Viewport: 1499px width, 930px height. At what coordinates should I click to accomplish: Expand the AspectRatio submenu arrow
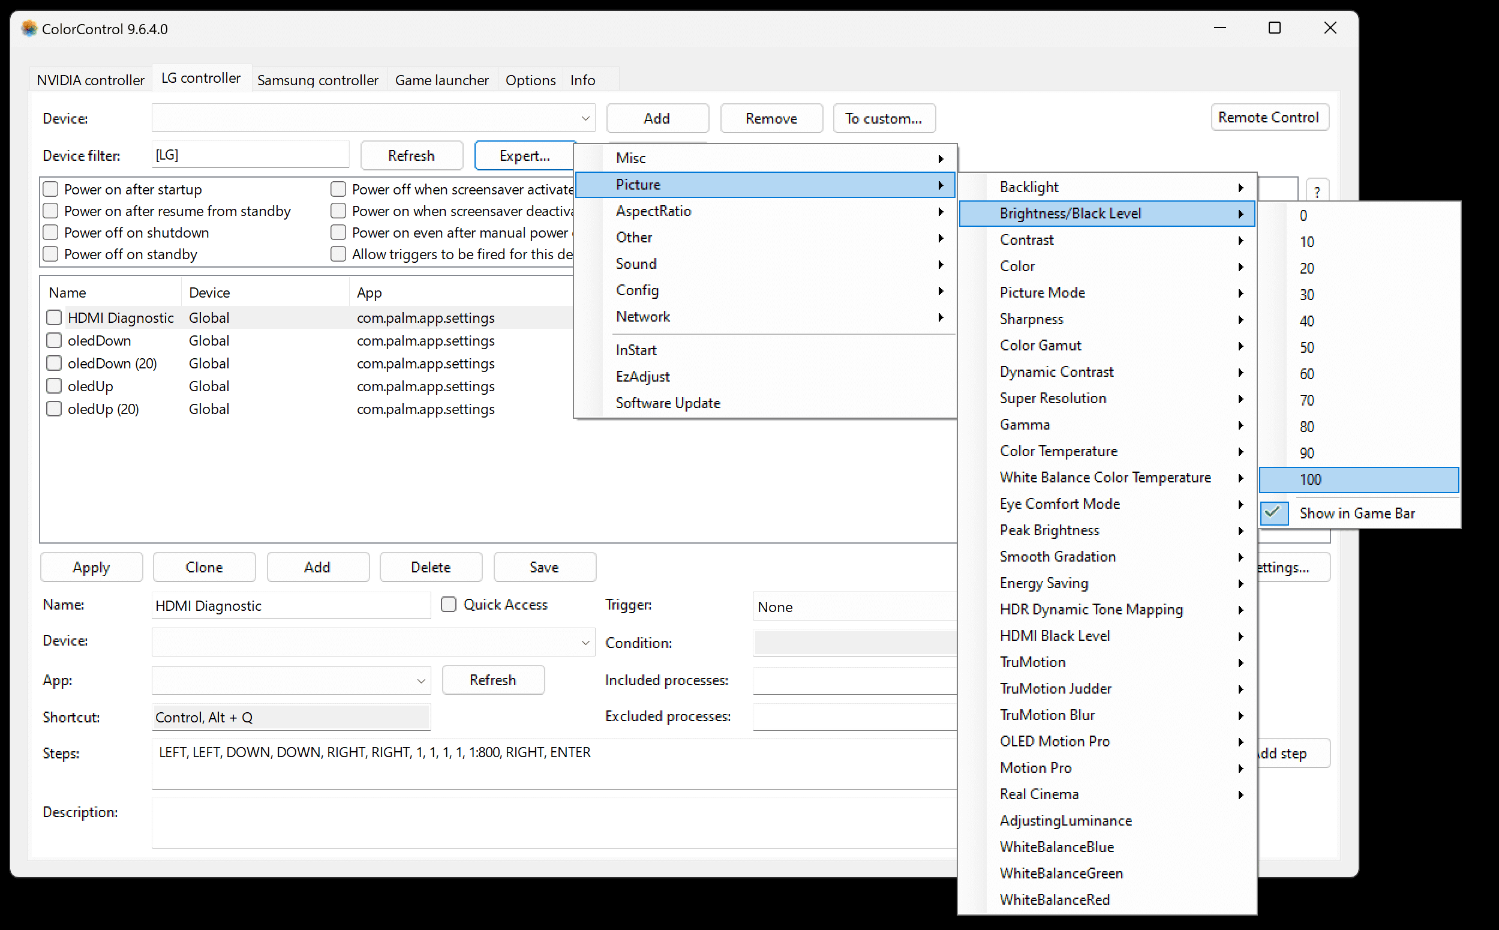939,211
